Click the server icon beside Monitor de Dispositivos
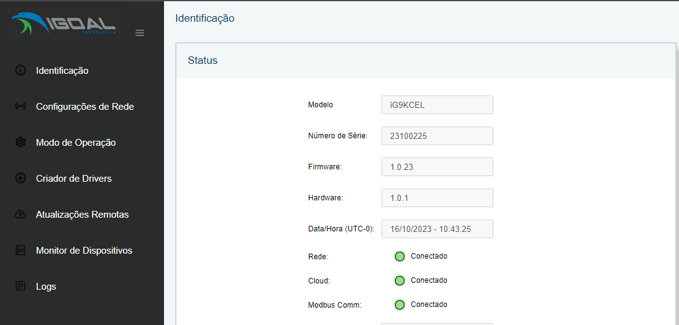This screenshot has width=679, height=325. tap(21, 250)
